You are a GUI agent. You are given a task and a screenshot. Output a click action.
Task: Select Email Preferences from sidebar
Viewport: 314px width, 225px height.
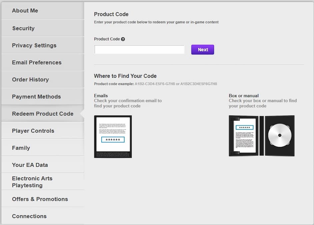pyautogui.click(x=37, y=62)
